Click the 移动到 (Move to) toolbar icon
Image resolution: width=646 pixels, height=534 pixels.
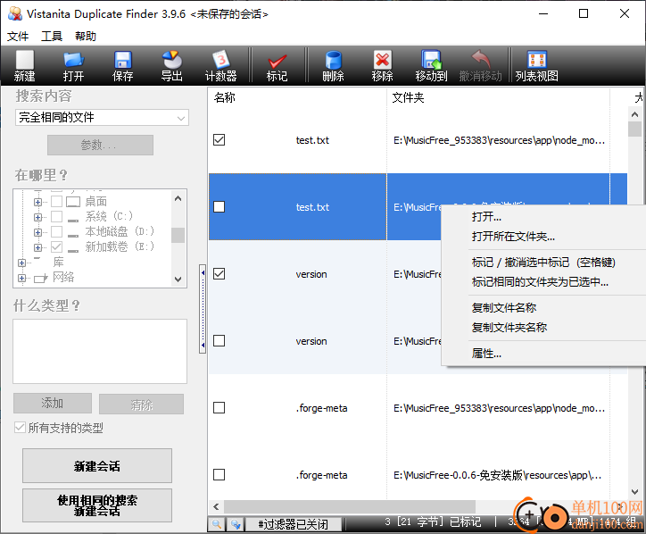coord(431,66)
